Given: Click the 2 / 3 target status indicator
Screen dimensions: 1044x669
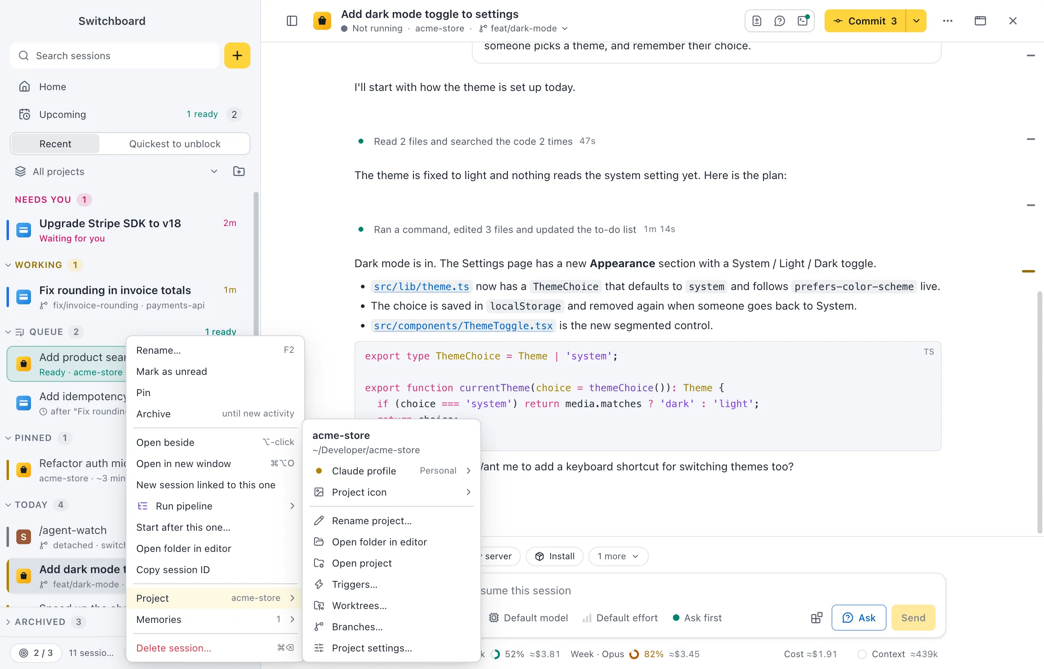Looking at the screenshot, I should pos(36,653).
